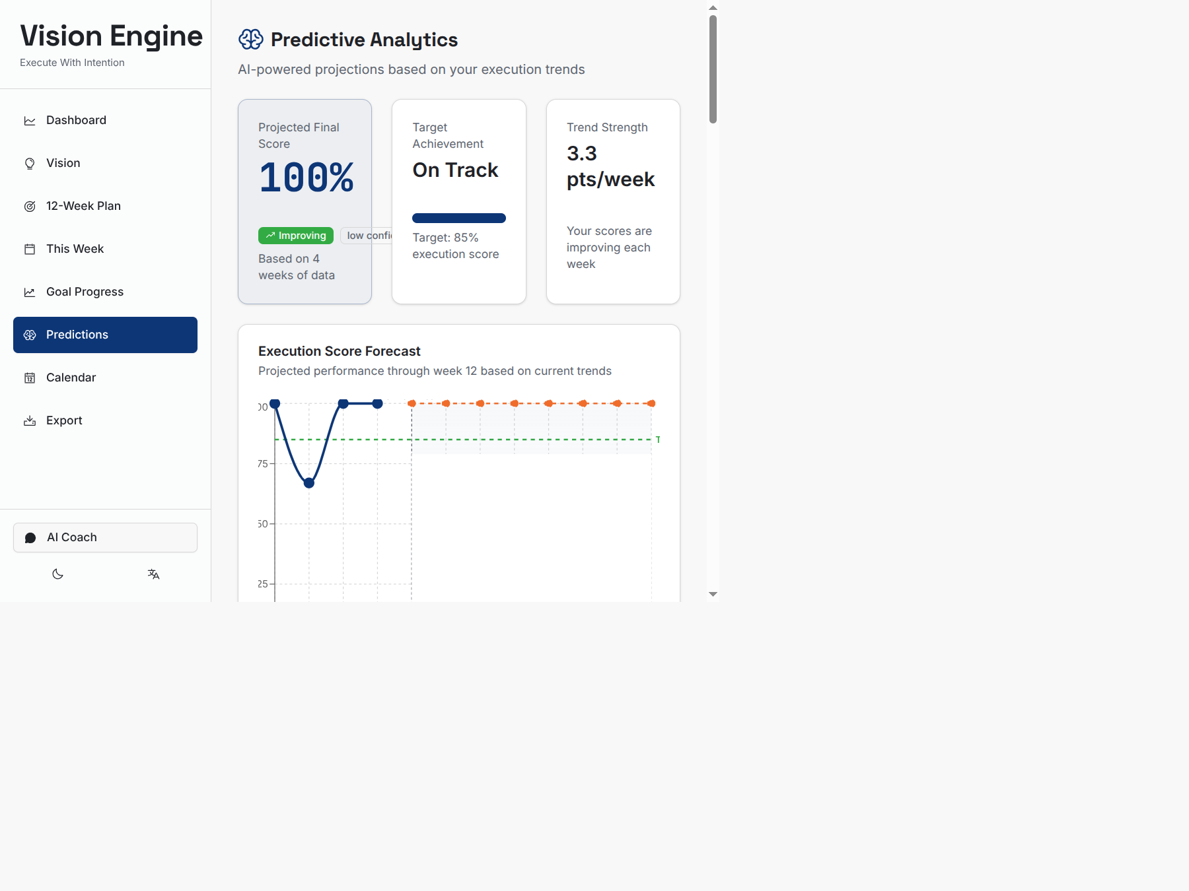Click the last orange forecast point
The height and width of the screenshot is (891, 1189).
tap(651, 403)
